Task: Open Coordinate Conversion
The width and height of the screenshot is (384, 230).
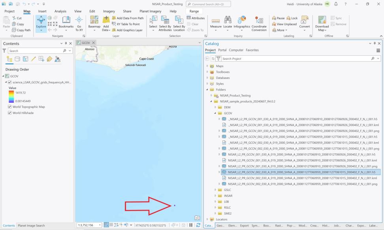Action: point(259,24)
